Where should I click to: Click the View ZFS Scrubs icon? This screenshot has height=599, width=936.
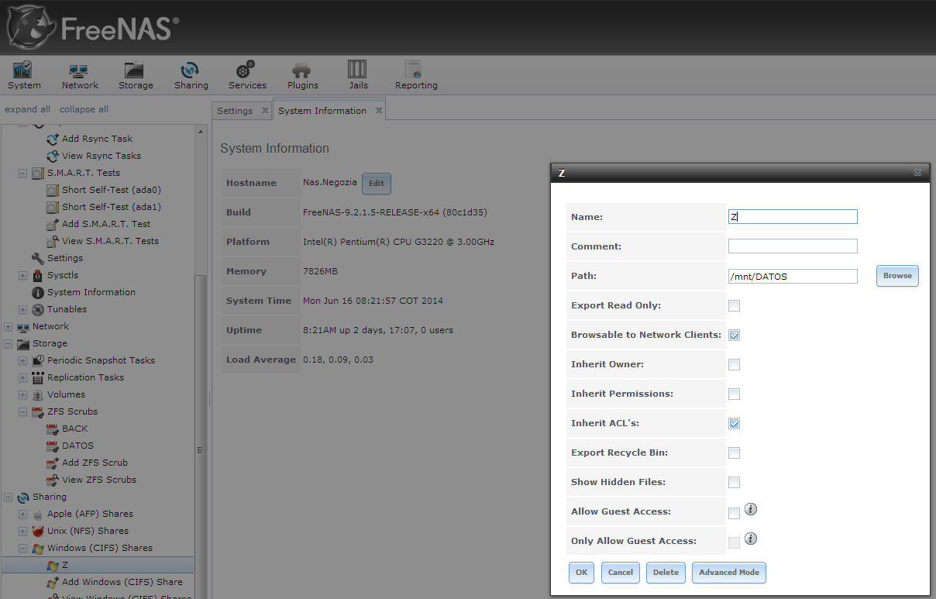pyautogui.click(x=53, y=480)
